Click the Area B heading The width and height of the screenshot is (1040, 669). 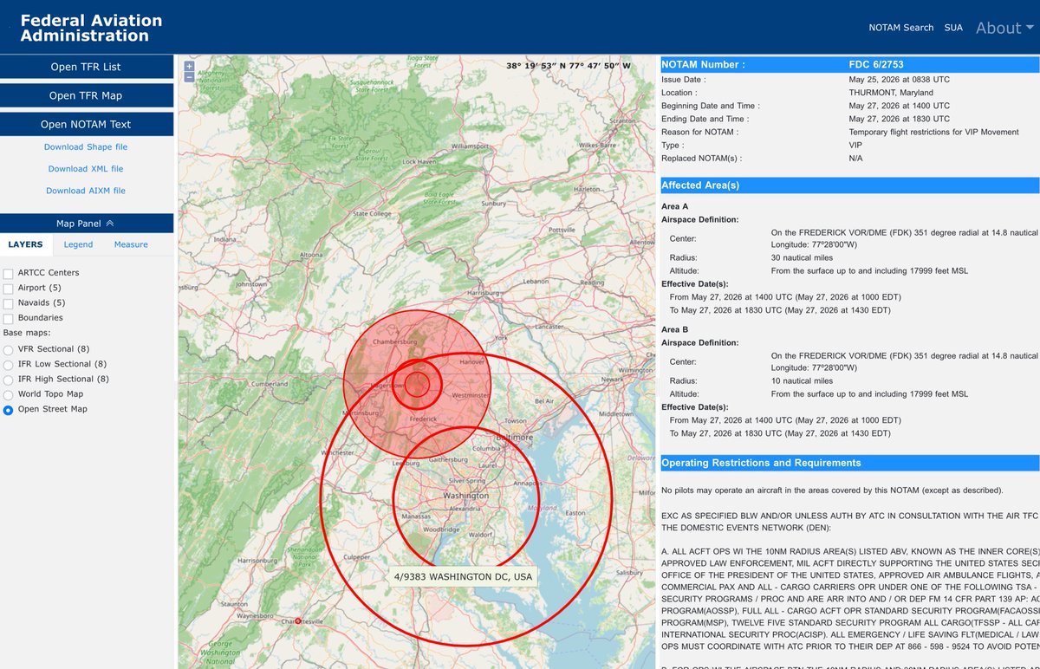675,329
